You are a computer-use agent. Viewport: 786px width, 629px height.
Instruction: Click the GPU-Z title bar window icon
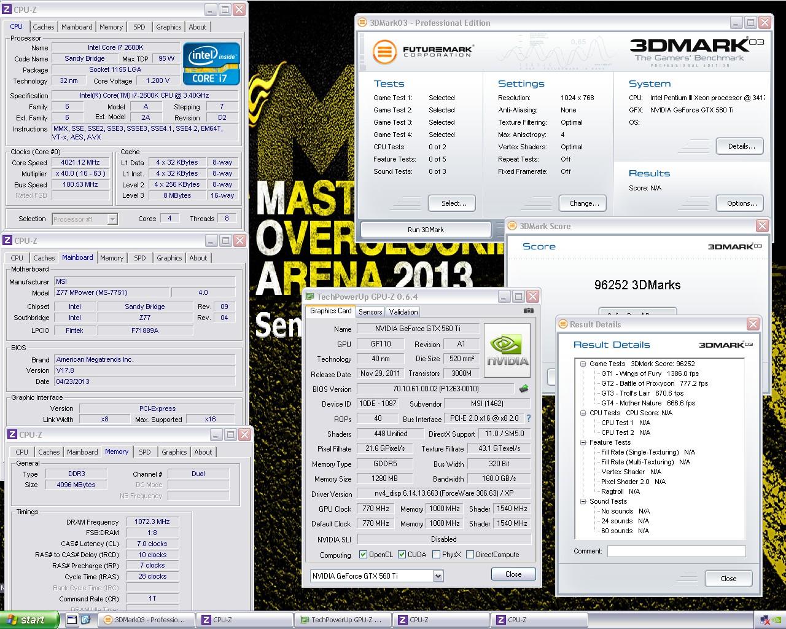310,297
